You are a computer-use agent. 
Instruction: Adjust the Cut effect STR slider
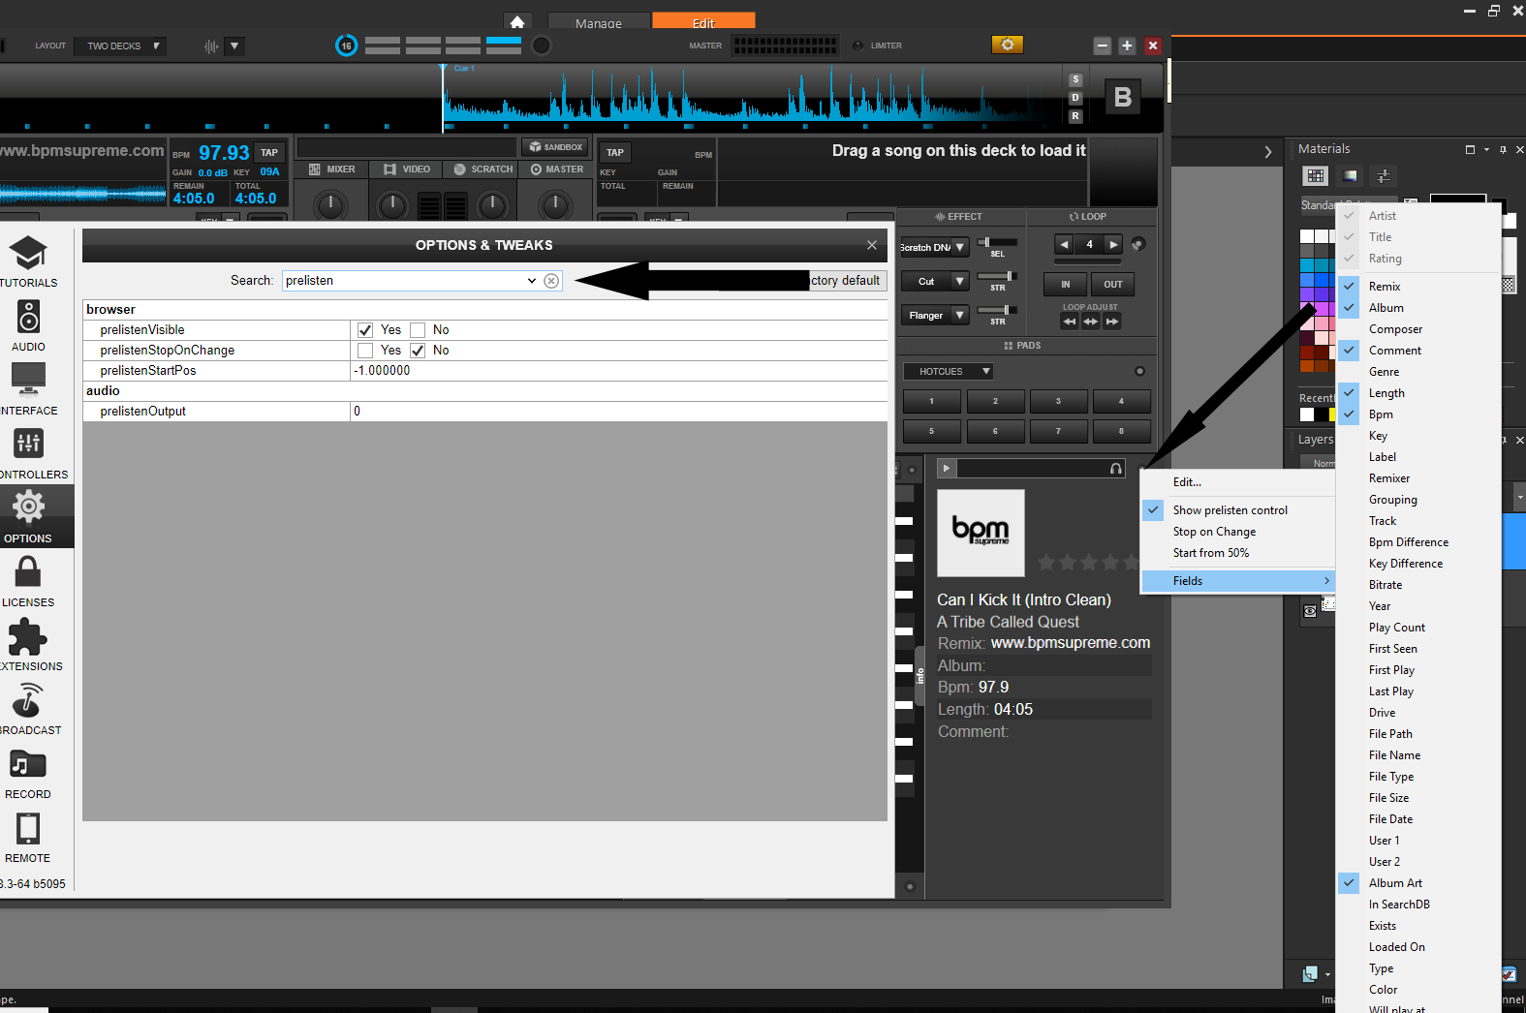998,276
